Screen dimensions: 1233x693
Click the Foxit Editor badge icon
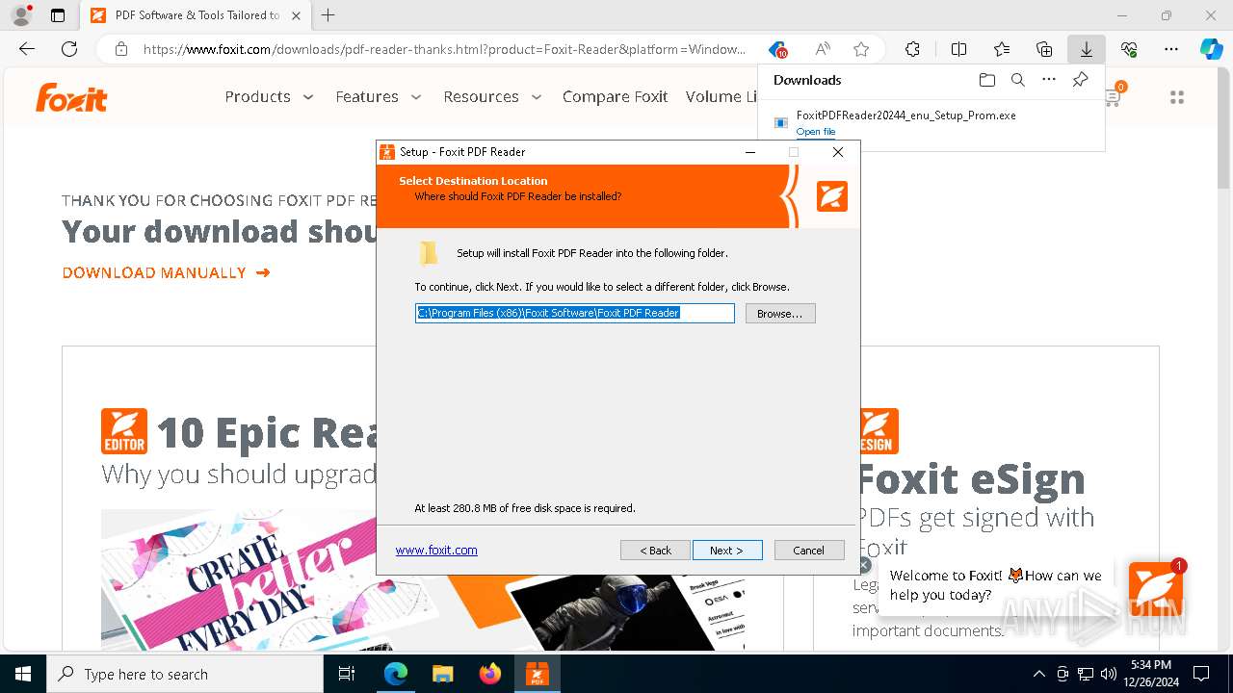(x=124, y=431)
